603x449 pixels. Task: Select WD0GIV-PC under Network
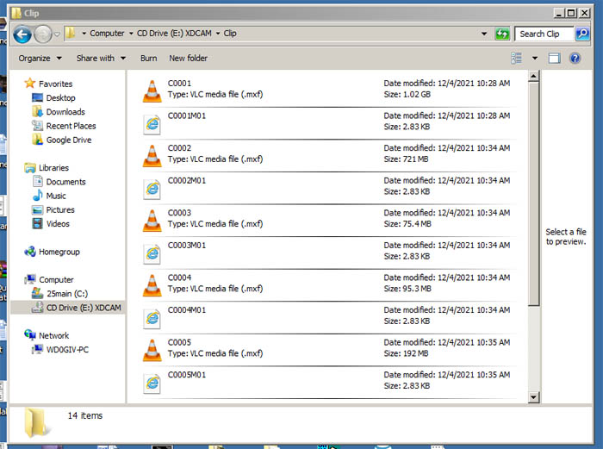pos(66,350)
